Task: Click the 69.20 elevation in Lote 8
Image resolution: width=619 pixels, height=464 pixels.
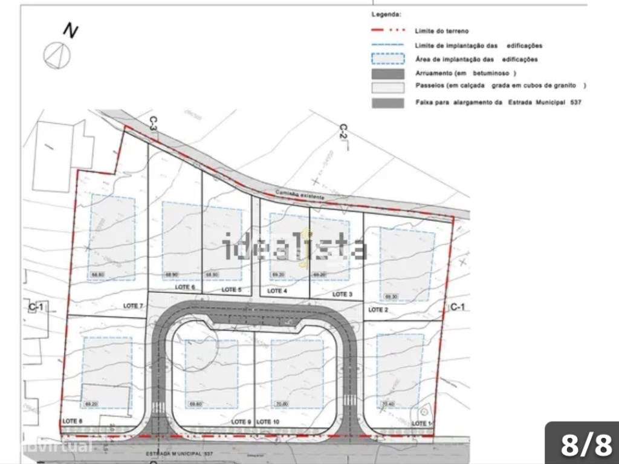Action: point(91,404)
